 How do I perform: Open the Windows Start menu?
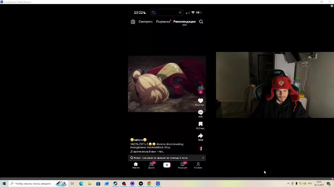4,184
